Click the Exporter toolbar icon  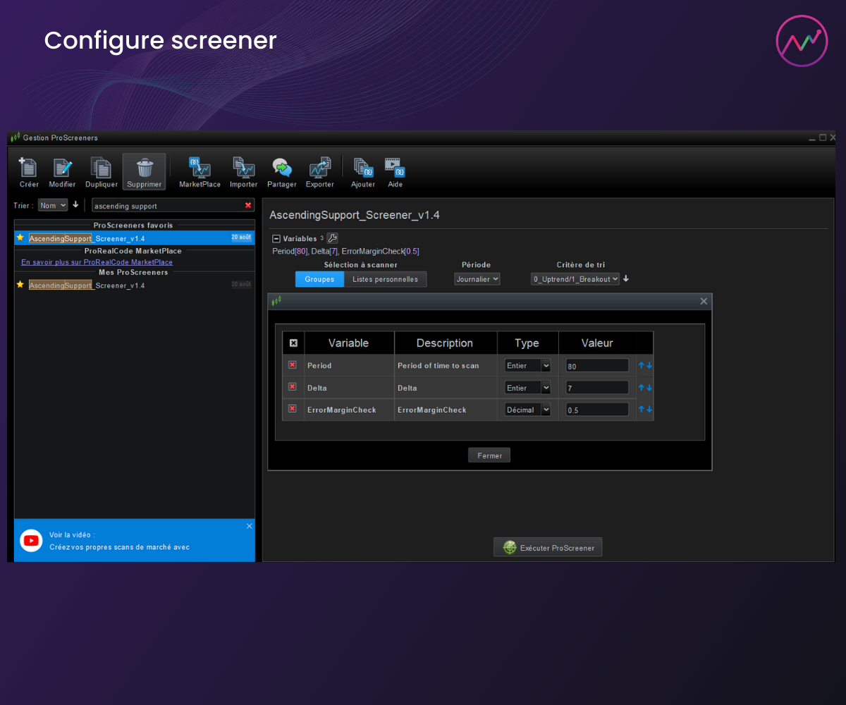click(x=319, y=168)
